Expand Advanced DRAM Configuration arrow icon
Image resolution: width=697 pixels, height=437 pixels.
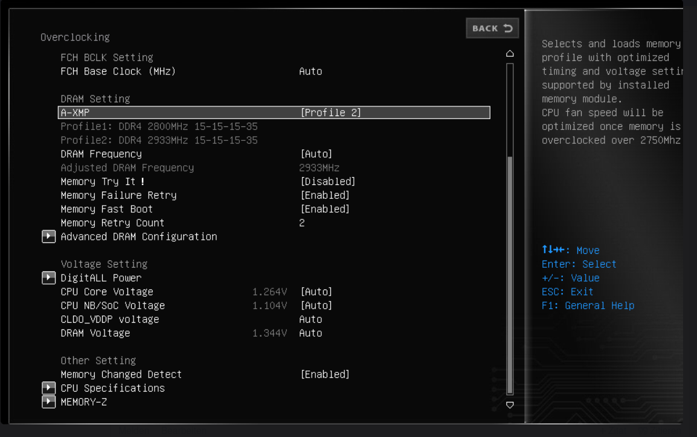48,236
